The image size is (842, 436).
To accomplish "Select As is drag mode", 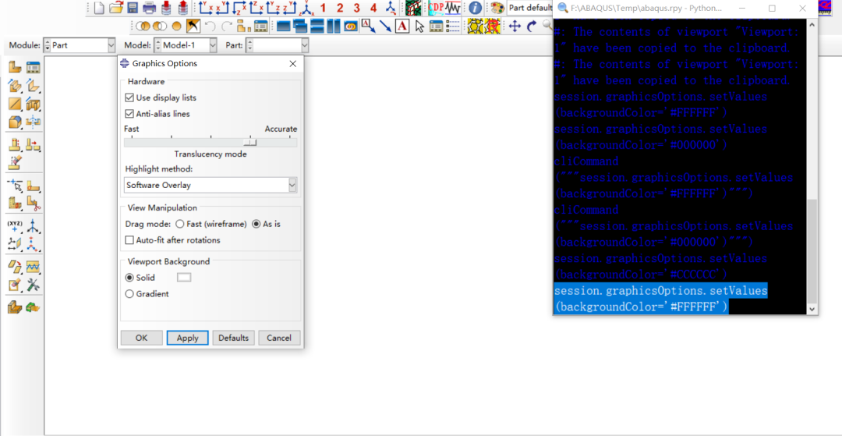I will 256,224.
